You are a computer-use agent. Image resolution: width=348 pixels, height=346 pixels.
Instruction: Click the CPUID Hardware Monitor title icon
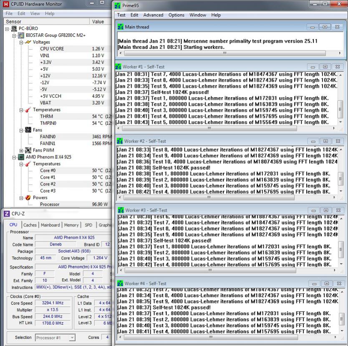click(x=6, y=4)
